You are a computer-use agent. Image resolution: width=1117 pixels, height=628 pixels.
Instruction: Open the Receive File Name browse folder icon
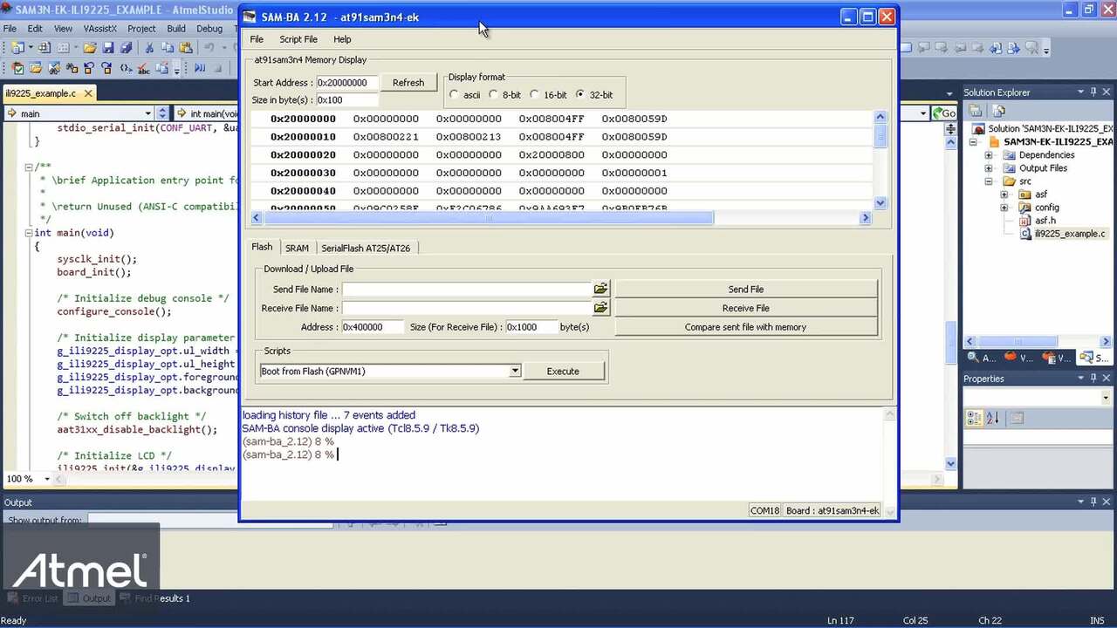tap(600, 307)
